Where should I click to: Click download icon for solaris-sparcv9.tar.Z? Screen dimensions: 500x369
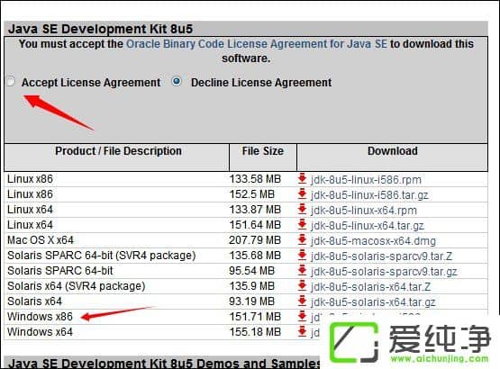(302, 256)
